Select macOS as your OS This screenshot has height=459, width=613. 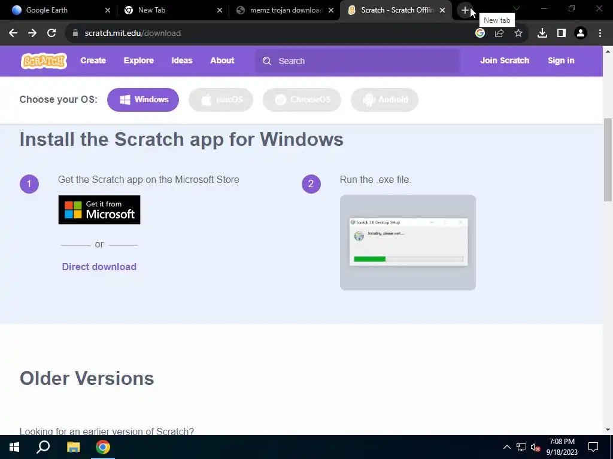[221, 100]
